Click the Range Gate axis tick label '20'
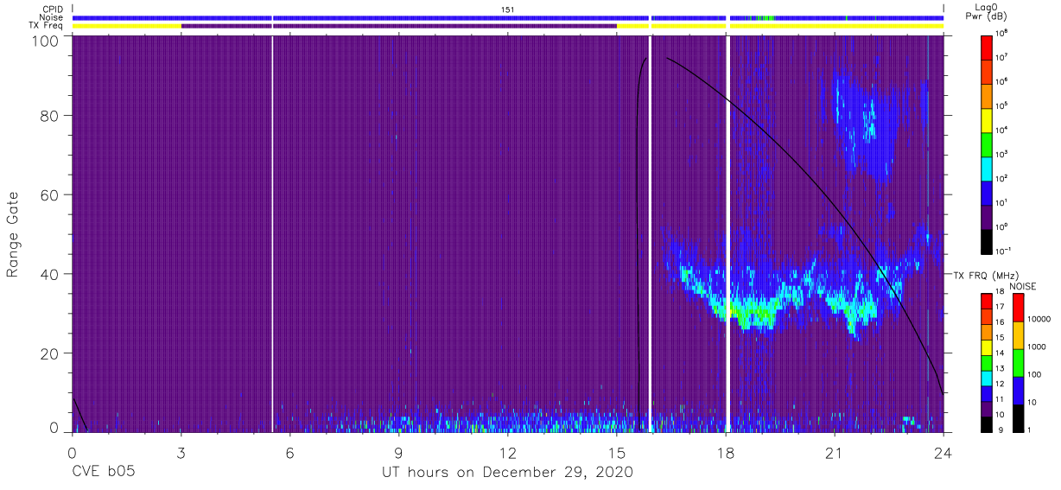Image resolution: width=1061 pixels, height=490 pixels. click(x=49, y=353)
